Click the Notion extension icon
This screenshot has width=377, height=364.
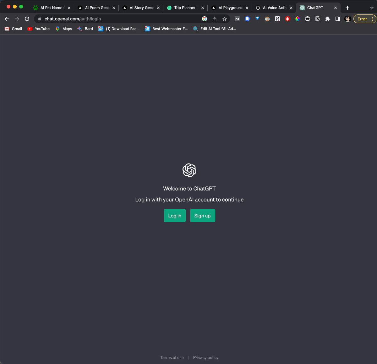(x=318, y=19)
